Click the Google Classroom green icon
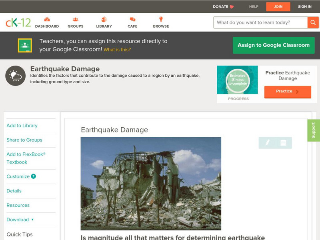Image resolution: width=320 pixels, height=240 pixels. [x=26, y=45]
